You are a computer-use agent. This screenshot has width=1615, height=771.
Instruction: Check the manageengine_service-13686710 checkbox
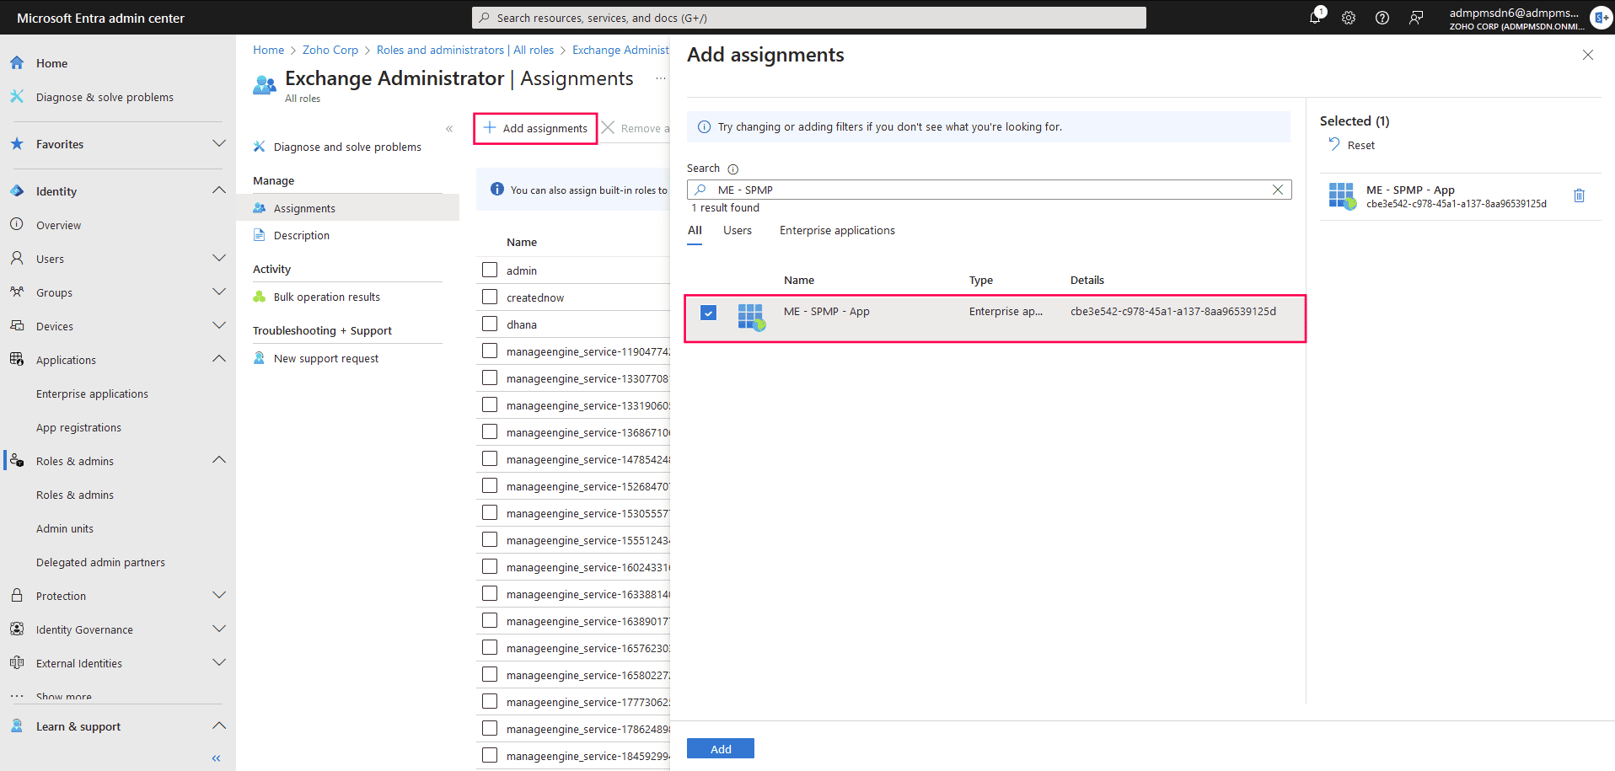click(490, 431)
